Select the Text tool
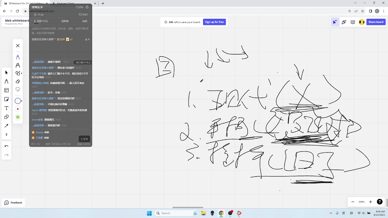The image size is (388, 218). click(x=6, y=108)
